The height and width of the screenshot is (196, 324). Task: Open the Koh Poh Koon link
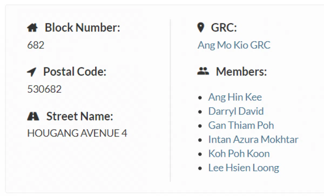click(239, 154)
